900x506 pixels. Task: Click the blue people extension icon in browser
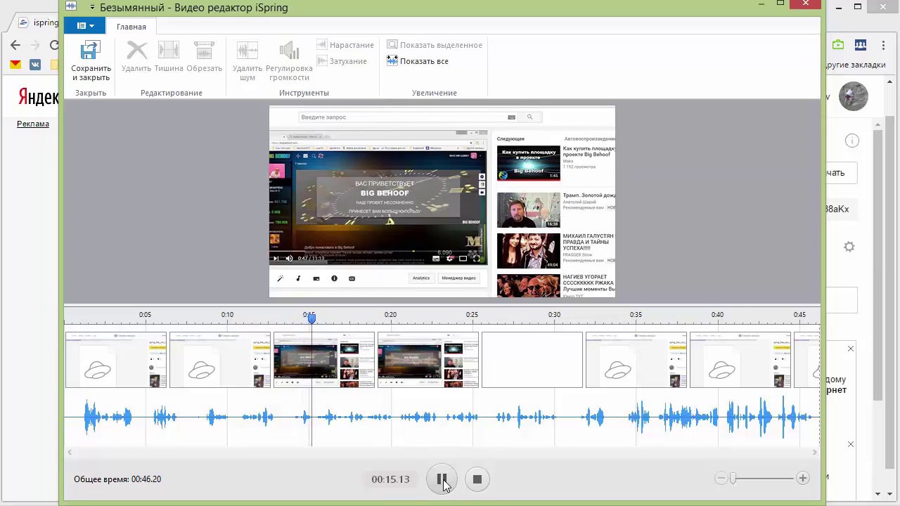861,45
